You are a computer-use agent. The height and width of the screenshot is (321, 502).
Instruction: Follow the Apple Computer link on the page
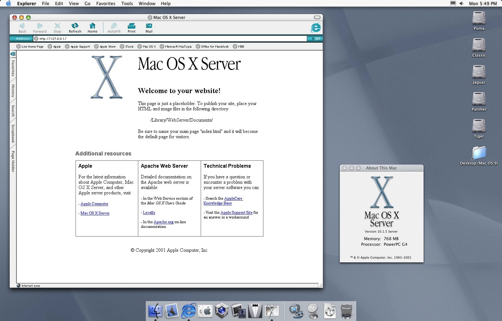[x=94, y=204]
